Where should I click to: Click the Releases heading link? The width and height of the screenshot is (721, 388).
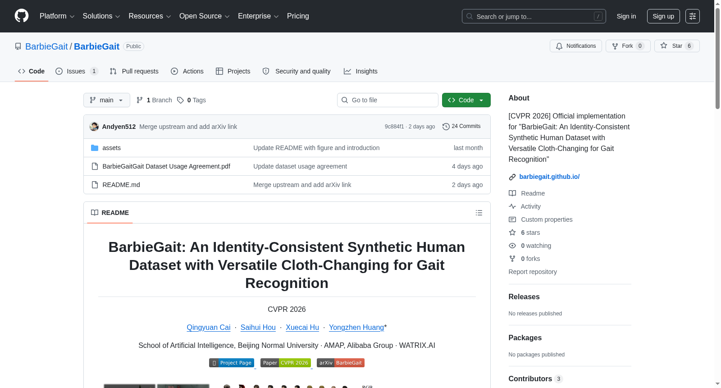pos(524,297)
